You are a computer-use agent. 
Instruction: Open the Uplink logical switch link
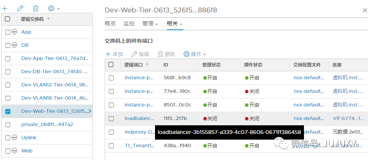29,138
